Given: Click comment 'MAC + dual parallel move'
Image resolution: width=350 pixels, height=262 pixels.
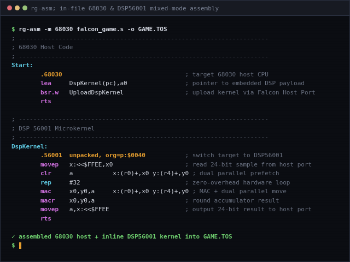Looking at the screenshot, I should click(243, 192).
